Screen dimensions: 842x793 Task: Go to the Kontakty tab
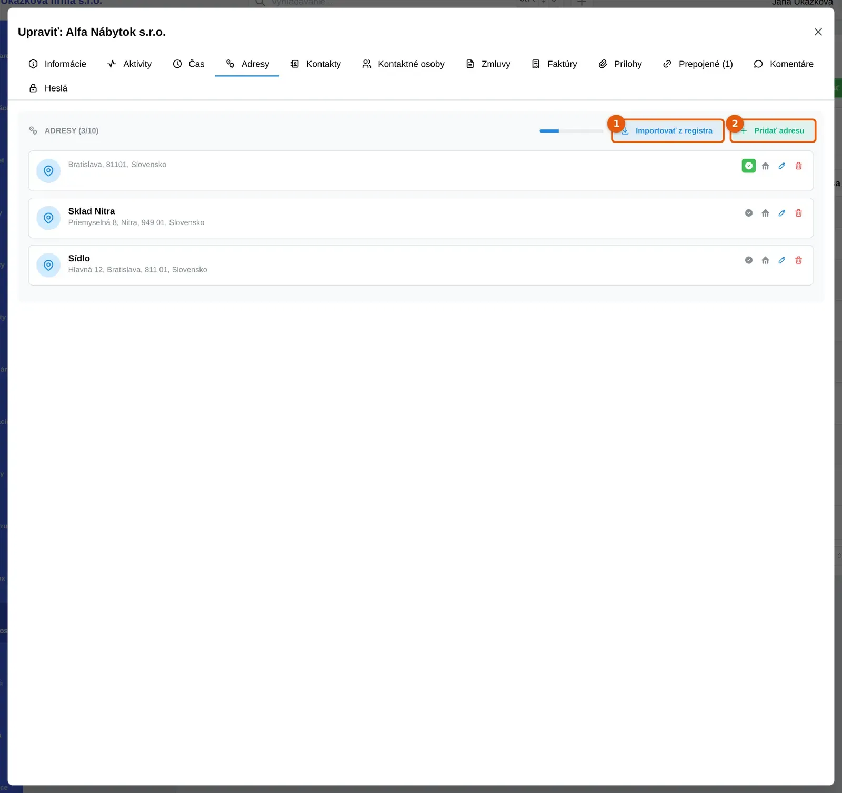tap(316, 64)
